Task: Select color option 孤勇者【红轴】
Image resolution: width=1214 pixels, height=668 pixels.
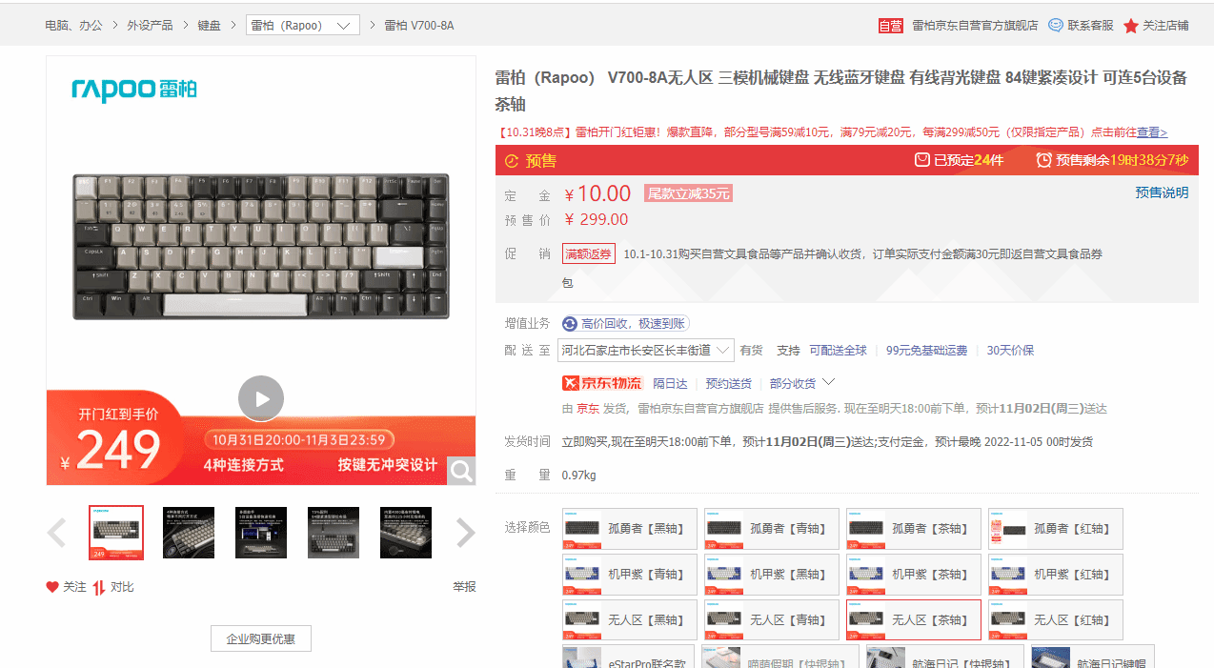Action: 1056,528
